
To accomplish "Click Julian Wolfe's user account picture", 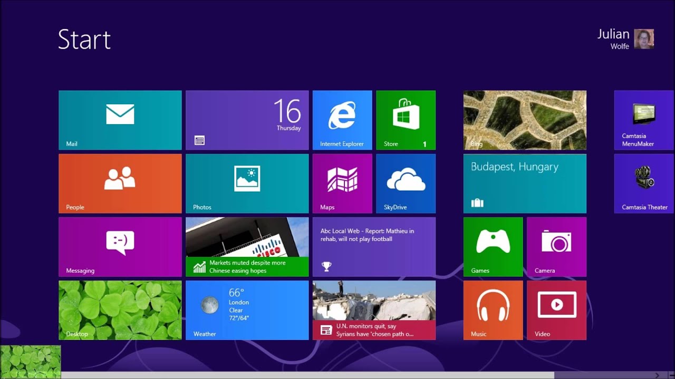I will [x=644, y=39].
